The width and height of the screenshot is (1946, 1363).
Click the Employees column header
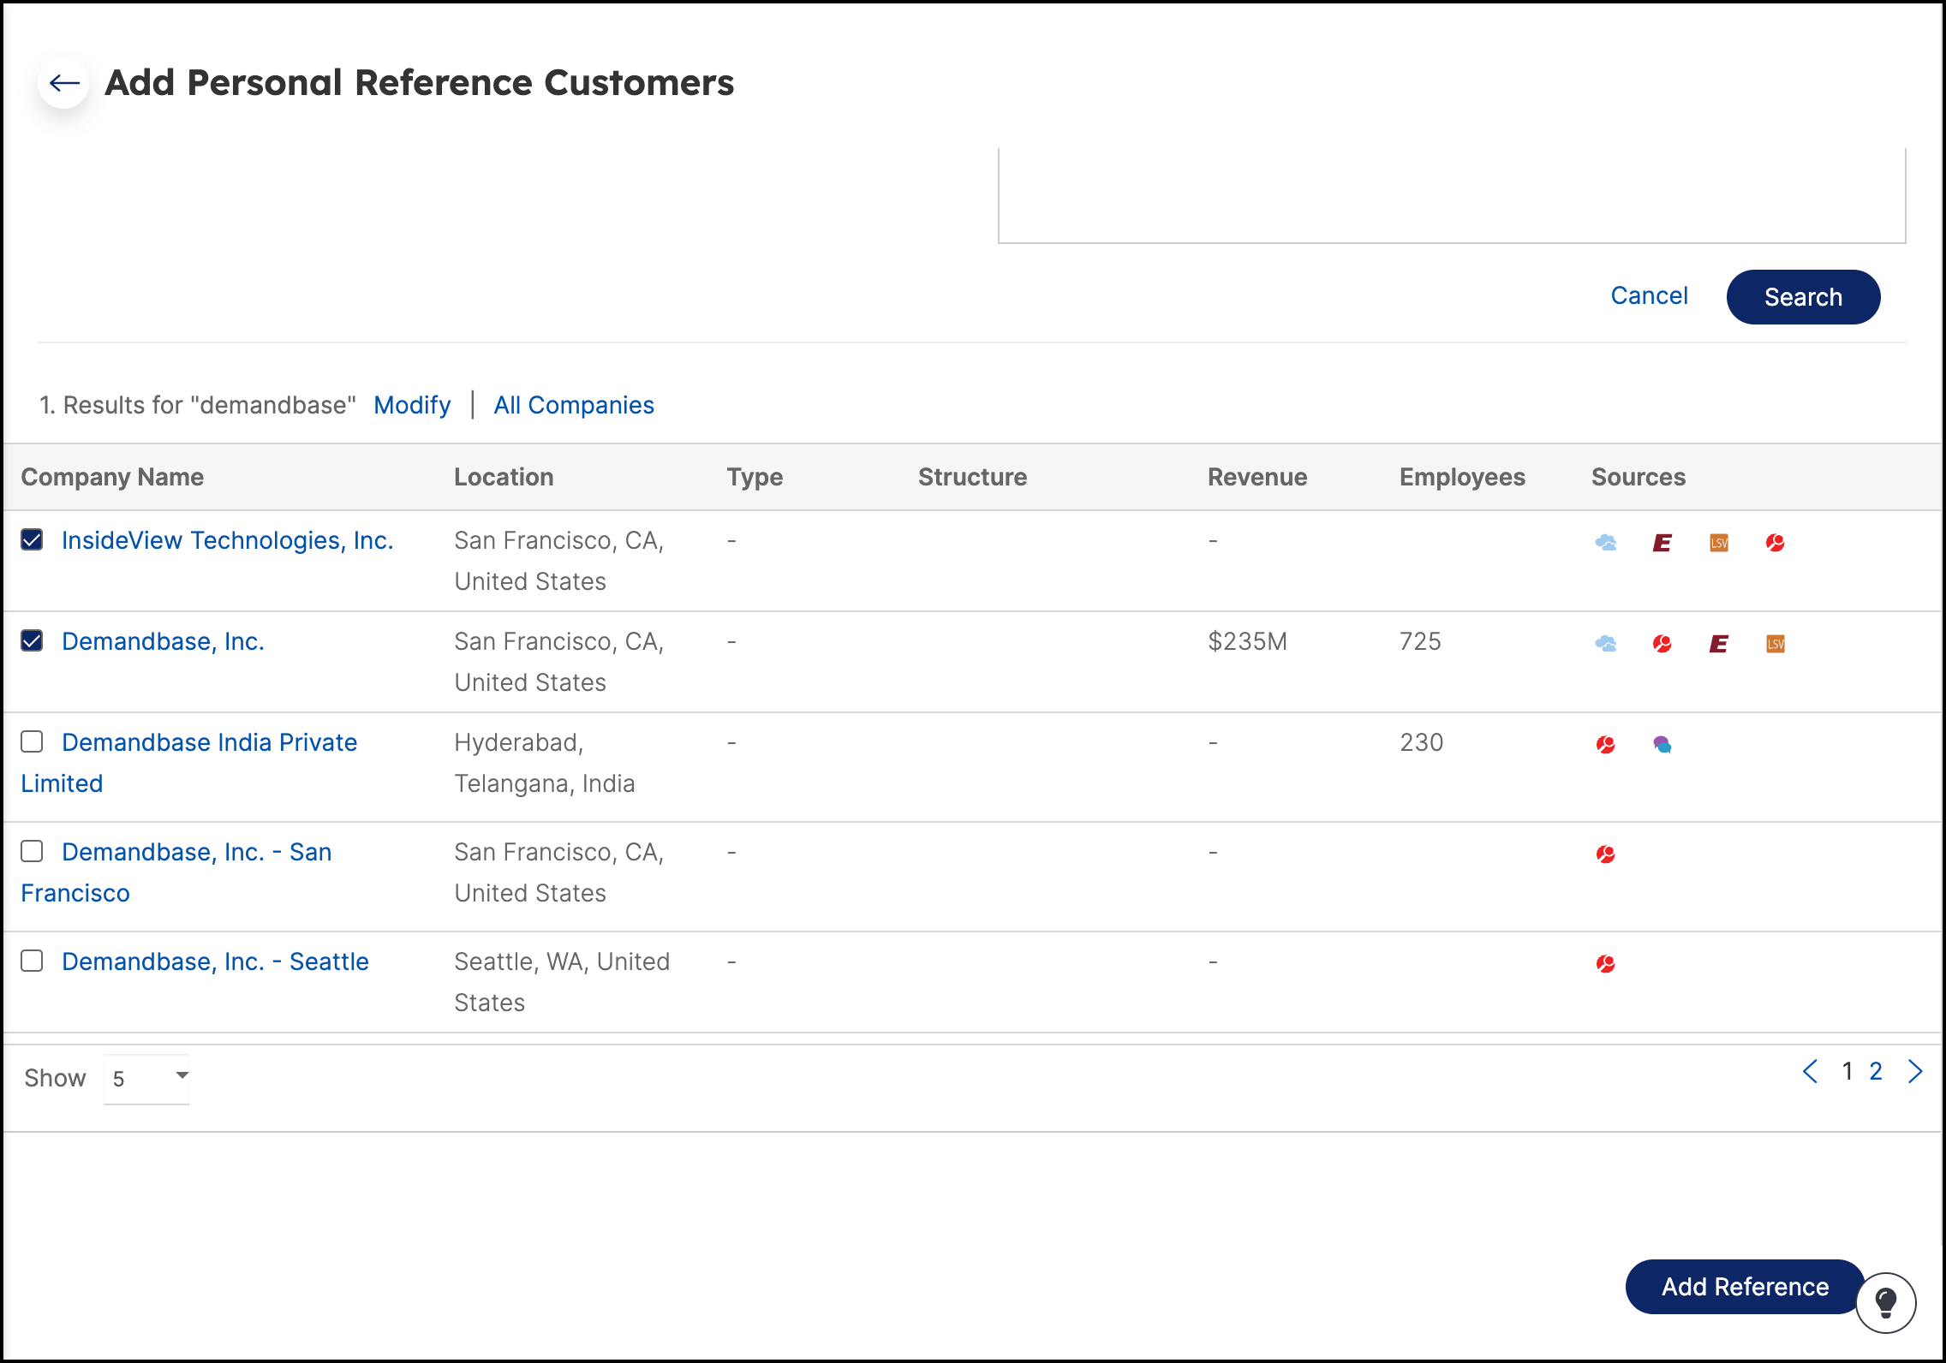pos(1462,477)
